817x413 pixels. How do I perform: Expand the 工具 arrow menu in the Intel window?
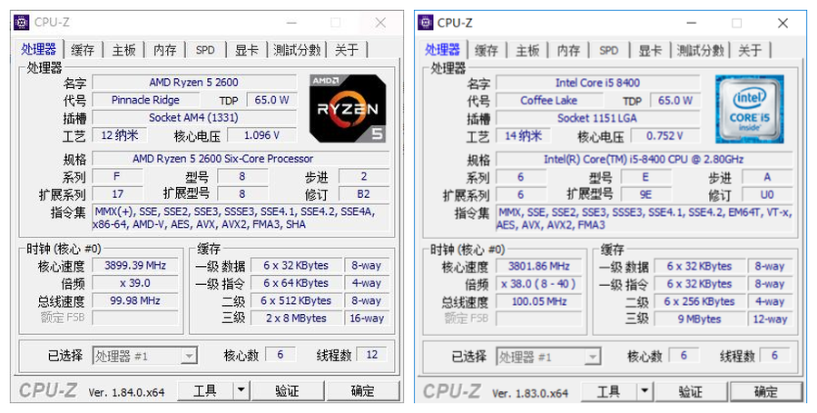643,392
